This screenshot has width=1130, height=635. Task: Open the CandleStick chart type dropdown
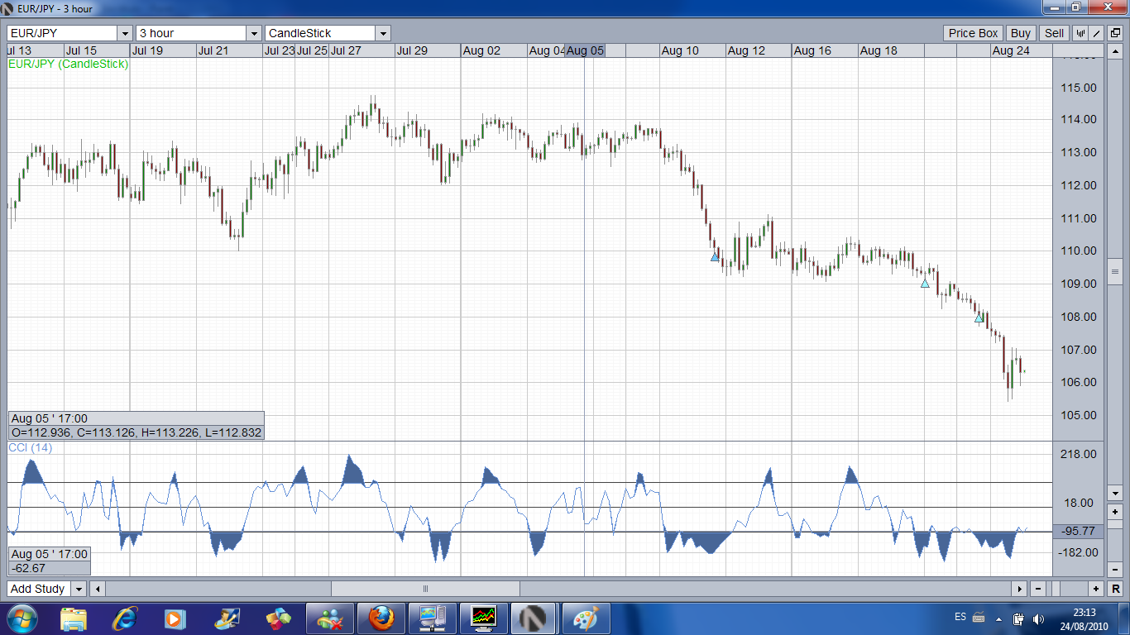tap(383, 33)
